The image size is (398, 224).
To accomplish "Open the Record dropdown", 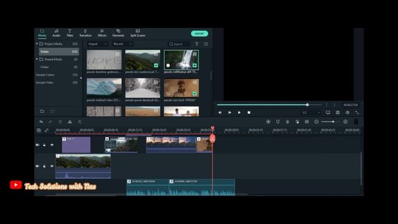I will (x=123, y=44).
